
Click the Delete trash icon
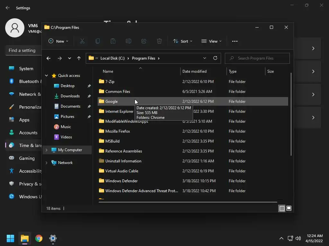click(x=159, y=41)
